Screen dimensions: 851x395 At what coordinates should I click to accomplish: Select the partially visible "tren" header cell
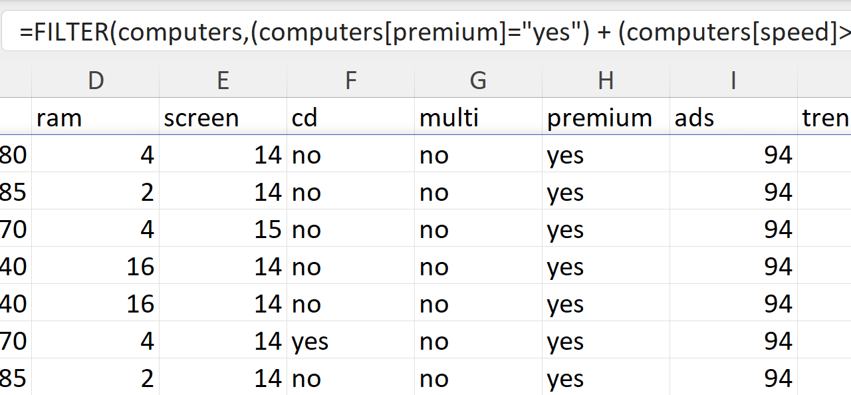point(825,118)
